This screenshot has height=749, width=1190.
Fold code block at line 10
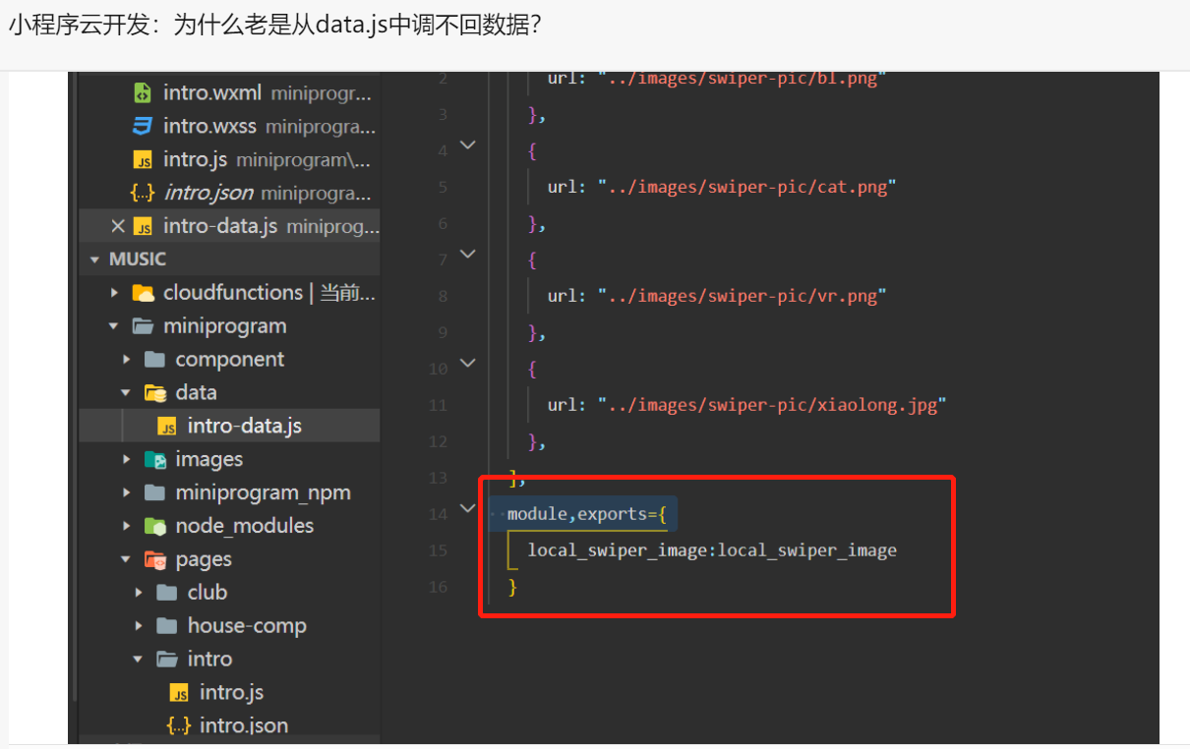(x=468, y=363)
